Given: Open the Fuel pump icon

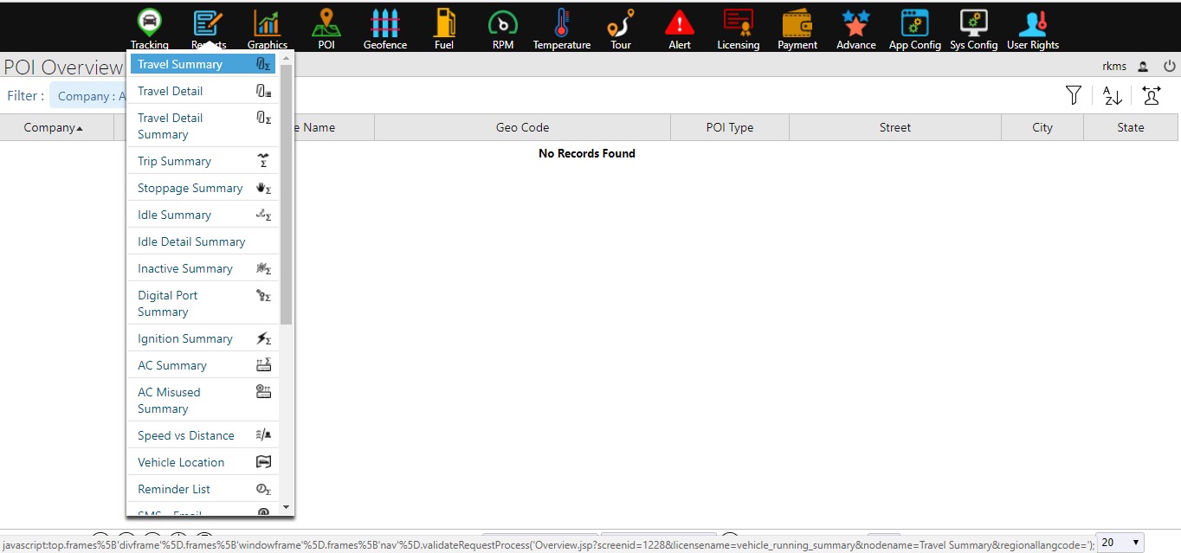Looking at the screenshot, I should (x=444, y=23).
